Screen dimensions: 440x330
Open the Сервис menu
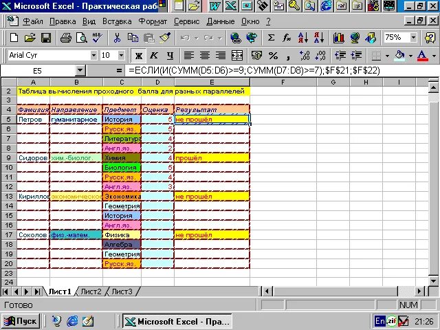point(186,21)
